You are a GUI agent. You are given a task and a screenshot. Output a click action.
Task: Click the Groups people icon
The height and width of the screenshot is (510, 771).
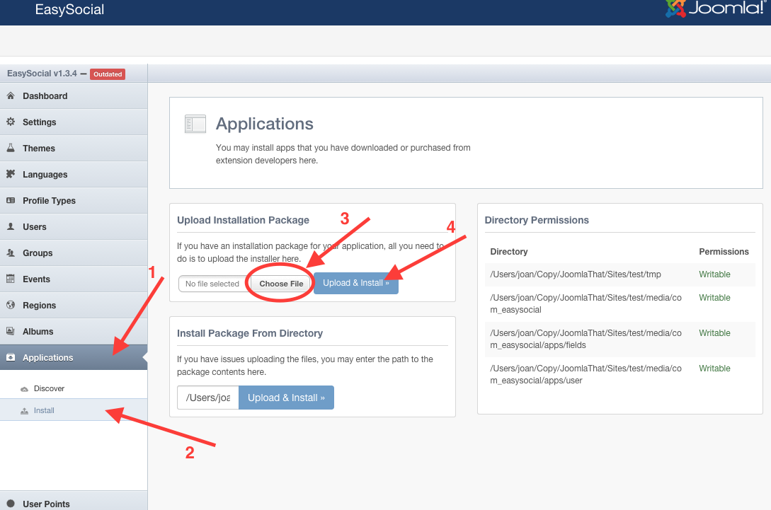click(x=11, y=253)
